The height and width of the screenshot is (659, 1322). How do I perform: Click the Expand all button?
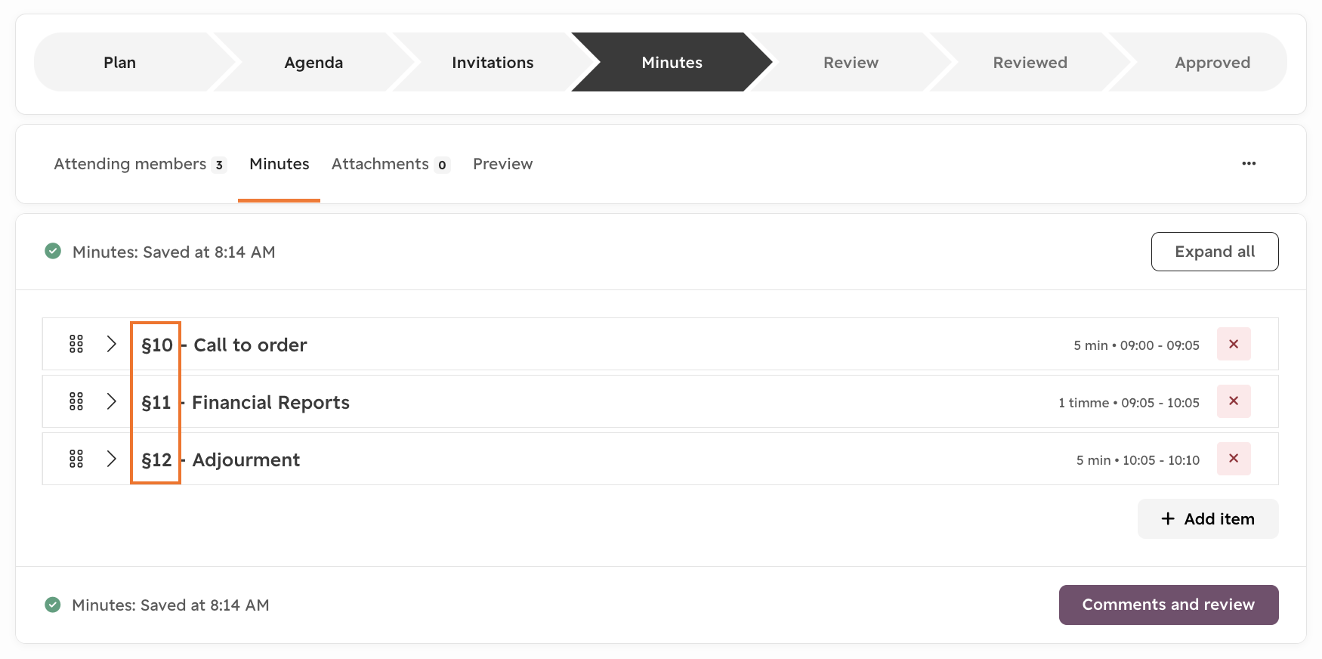click(x=1215, y=252)
